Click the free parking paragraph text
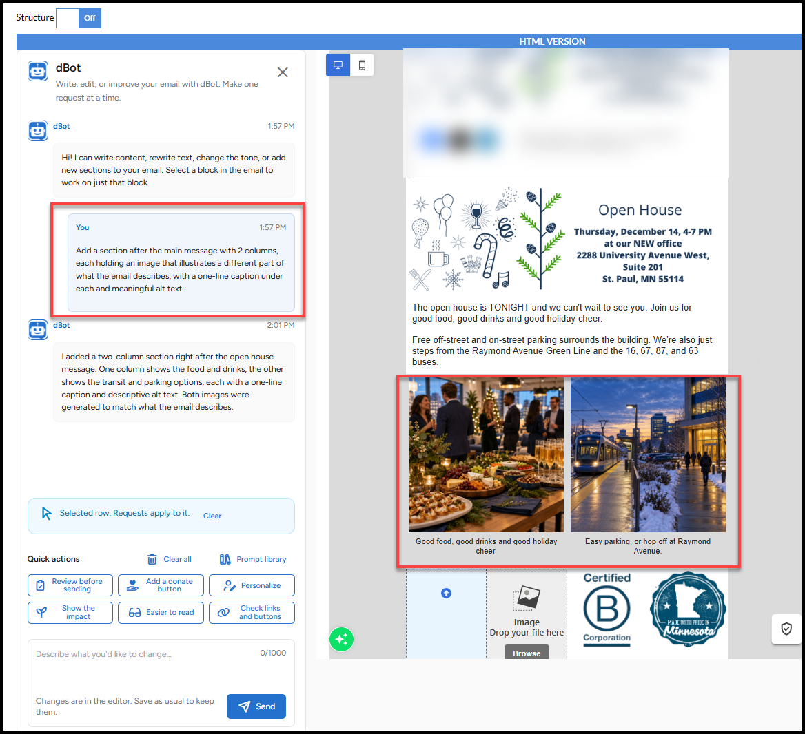This screenshot has height=734, width=805. click(562, 351)
